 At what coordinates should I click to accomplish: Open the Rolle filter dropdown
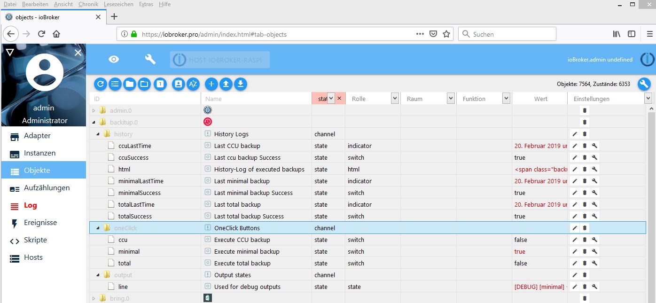coord(395,98)
